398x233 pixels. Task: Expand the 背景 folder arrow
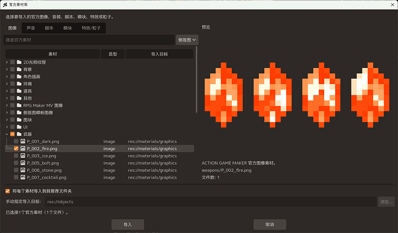click(7, 69)
